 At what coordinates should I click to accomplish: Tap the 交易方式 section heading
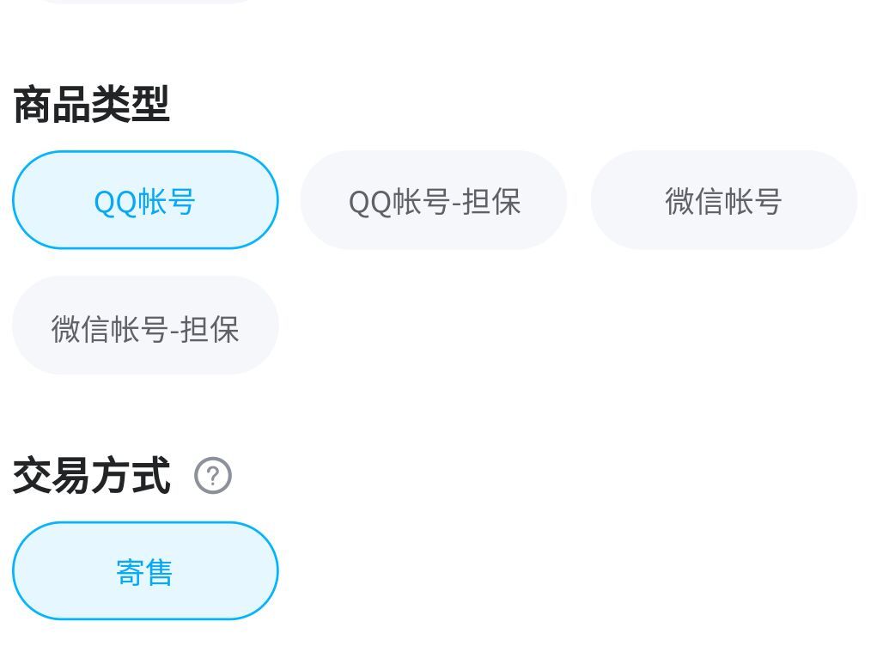(x=91, y=475)
